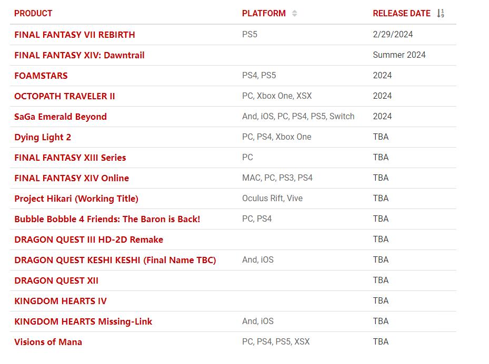Viewport: 489px width, 364px height.
Task: Open OCTOPATH TRAVELER II page
Action: pos(65,96)
